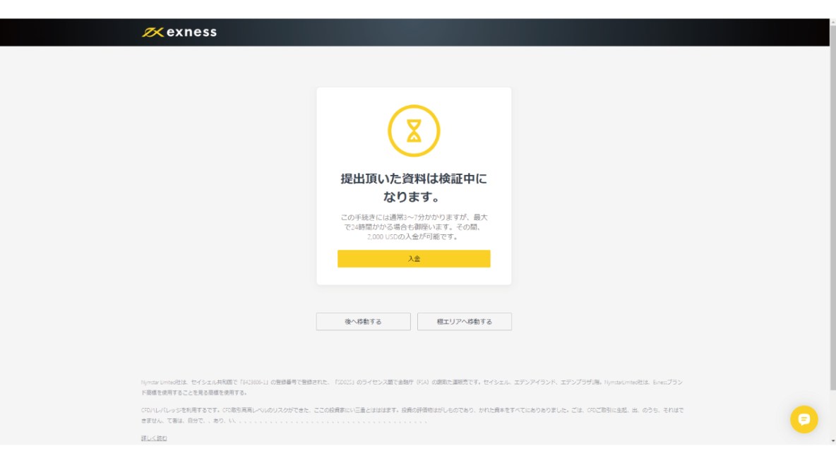Click the 後へ移動する button
This screenshot has width=836, height=470.
click(x=363, y=322)
